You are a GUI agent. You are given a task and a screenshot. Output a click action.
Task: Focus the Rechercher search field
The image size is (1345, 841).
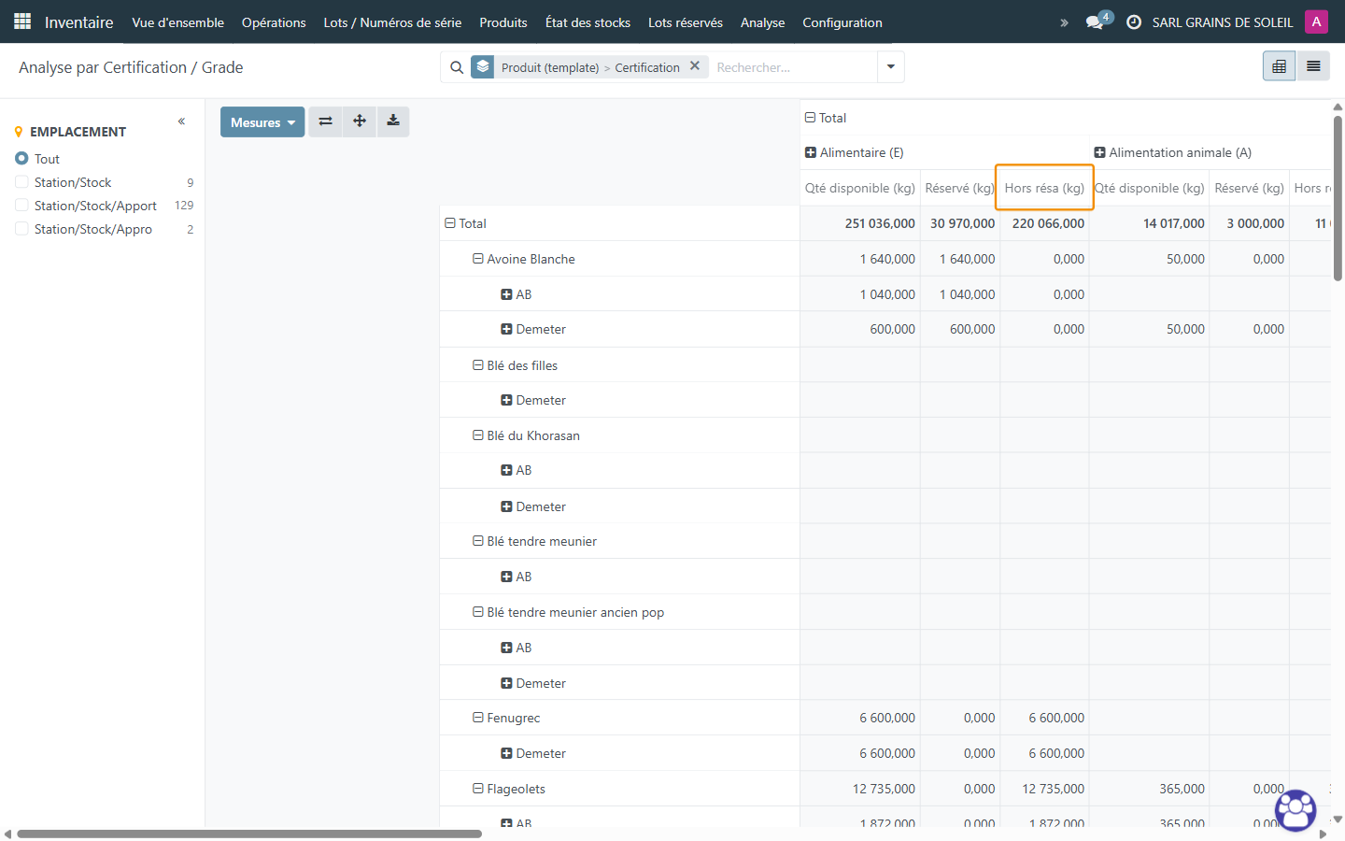793,67
